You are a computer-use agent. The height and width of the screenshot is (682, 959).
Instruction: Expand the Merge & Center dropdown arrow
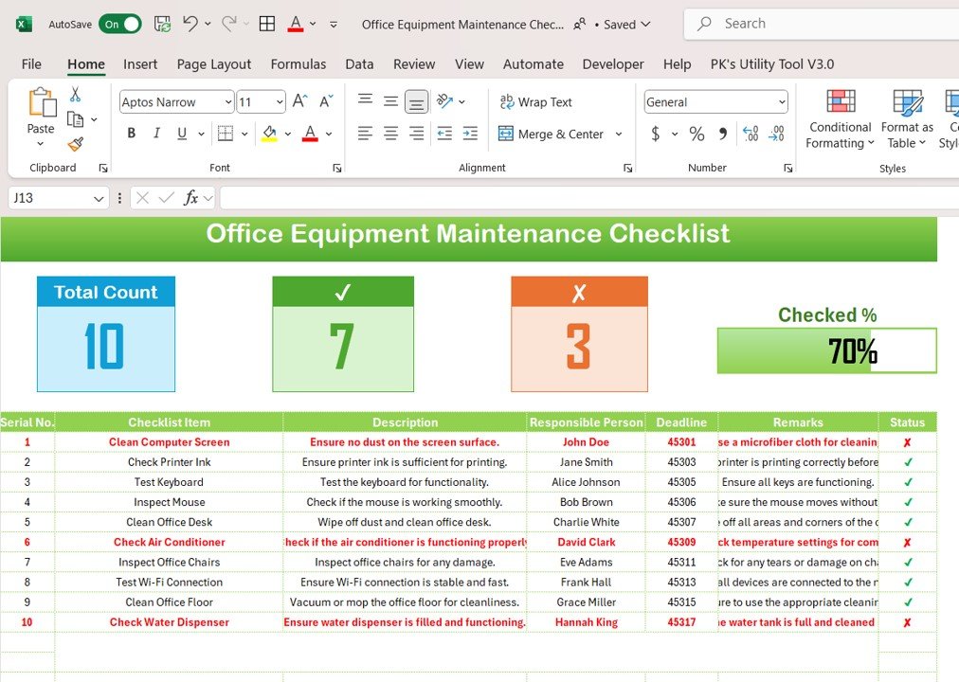point(619,134)
